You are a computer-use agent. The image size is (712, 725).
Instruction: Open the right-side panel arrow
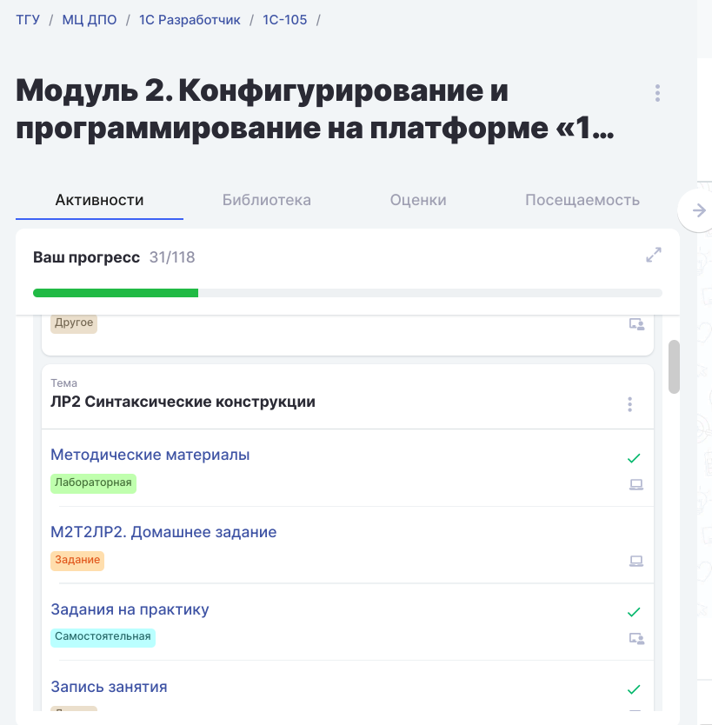697,210
